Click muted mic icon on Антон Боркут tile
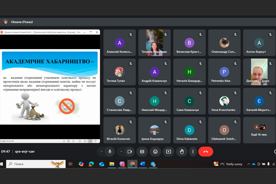The height and width of the screenshot is (184, 276). tap(270, 35)
